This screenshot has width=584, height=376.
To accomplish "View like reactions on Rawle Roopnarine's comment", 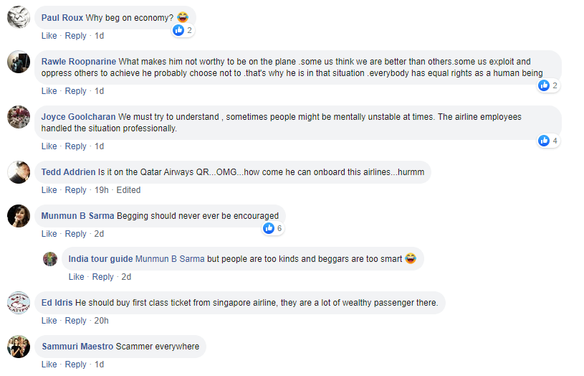I will [548, 85].
